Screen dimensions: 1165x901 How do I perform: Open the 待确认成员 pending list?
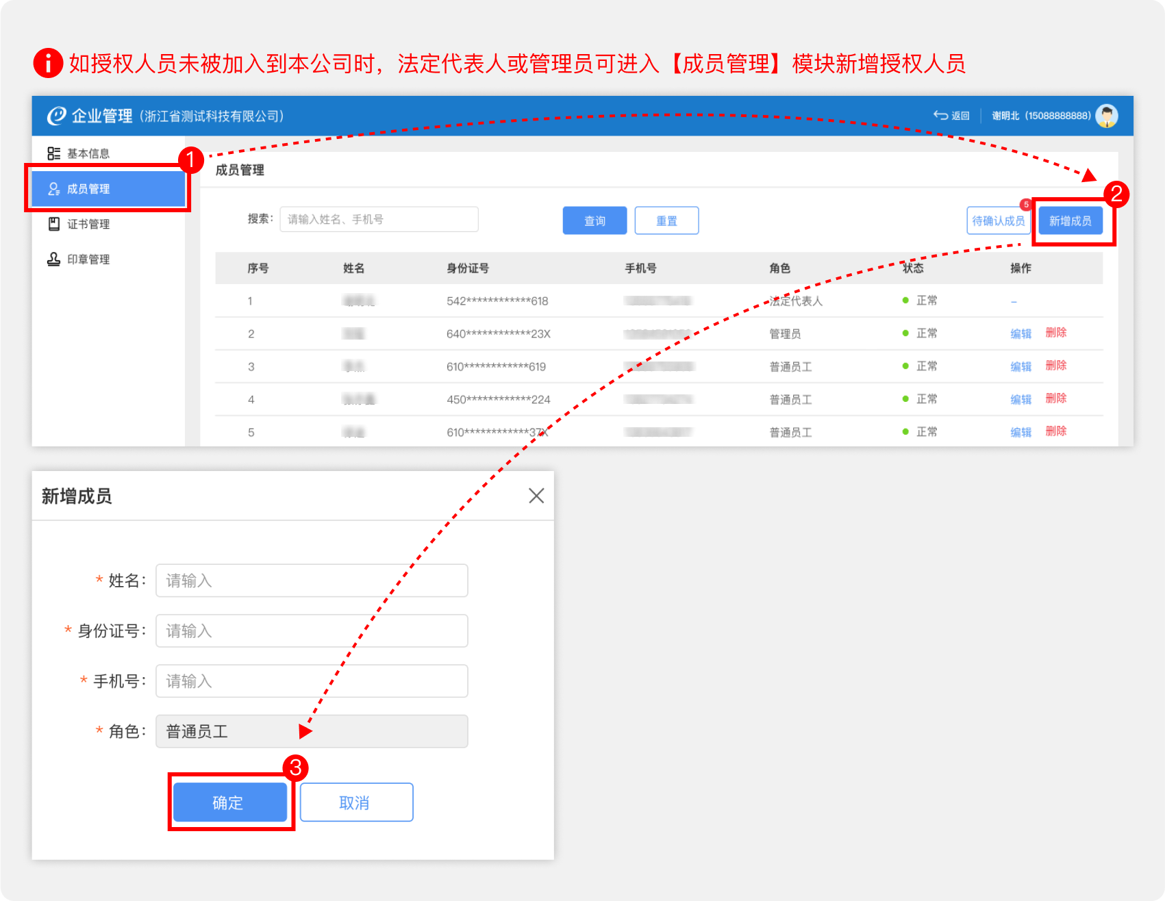point(998,221)
